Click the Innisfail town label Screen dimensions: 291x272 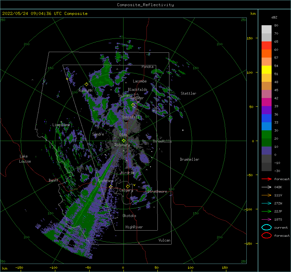click(131, 117)
